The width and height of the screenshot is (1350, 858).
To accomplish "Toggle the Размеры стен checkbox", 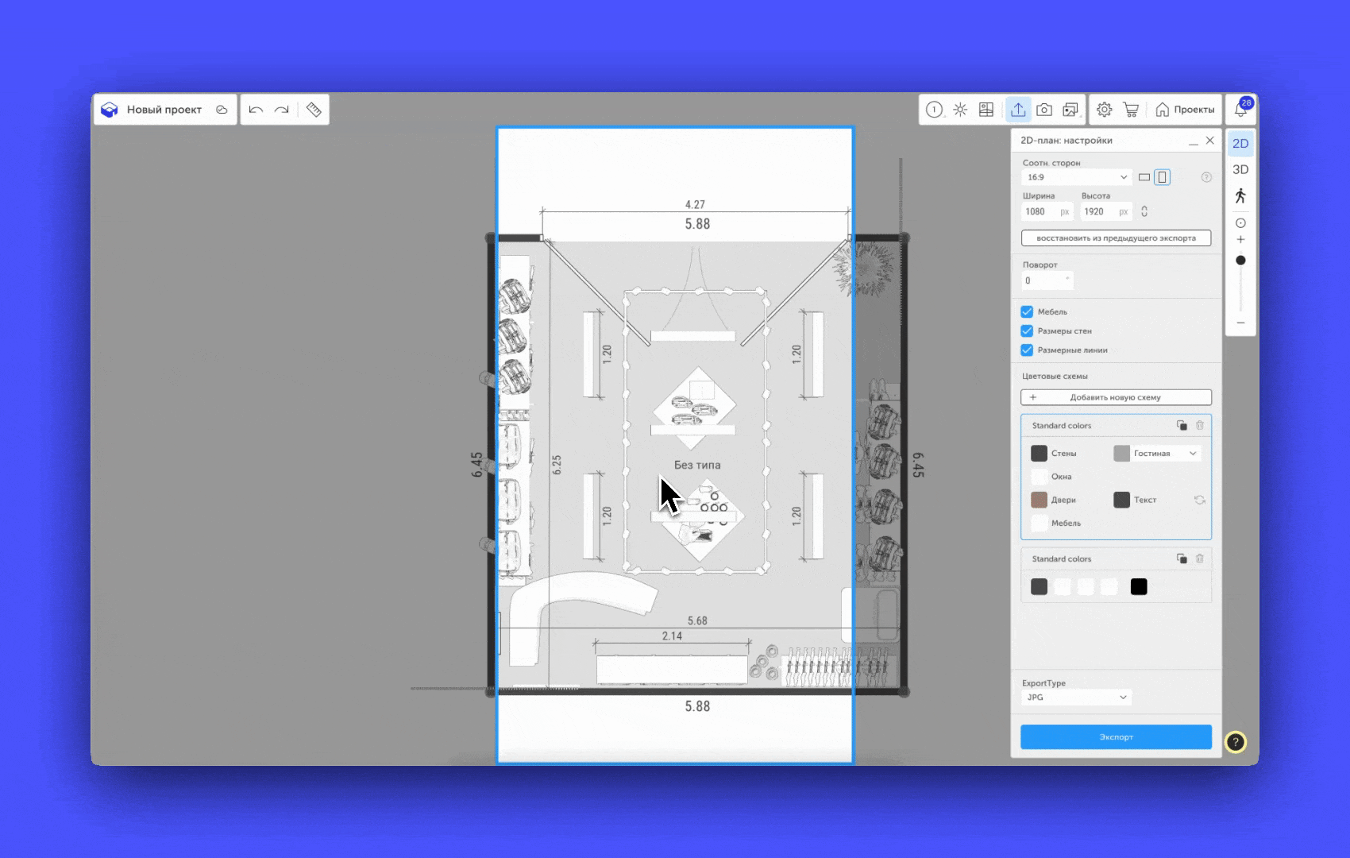I will click(1027, 330).
